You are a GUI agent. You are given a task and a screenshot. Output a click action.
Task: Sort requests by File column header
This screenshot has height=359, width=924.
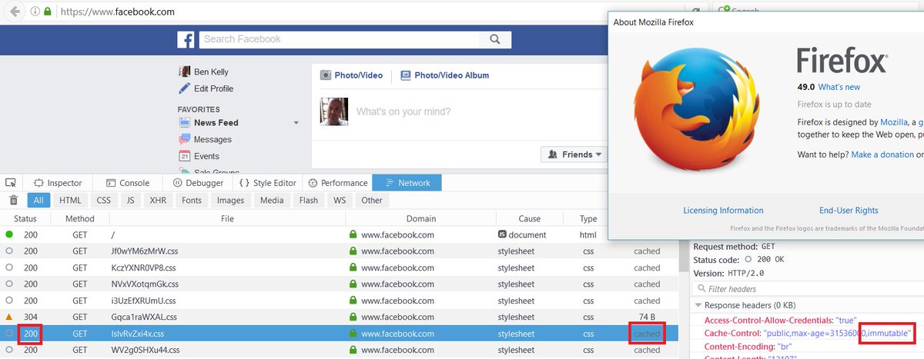[226, 218]
